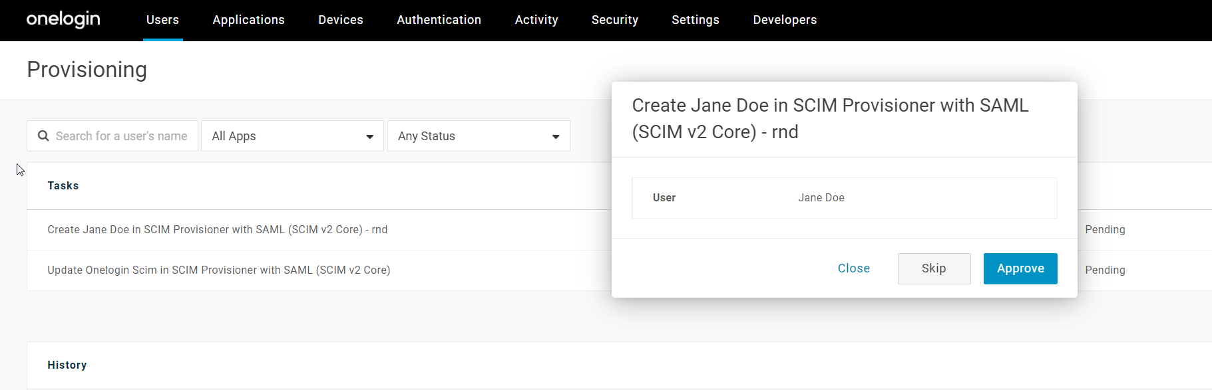Click the dialog title text
The image size is (1212, 390).
830,118
